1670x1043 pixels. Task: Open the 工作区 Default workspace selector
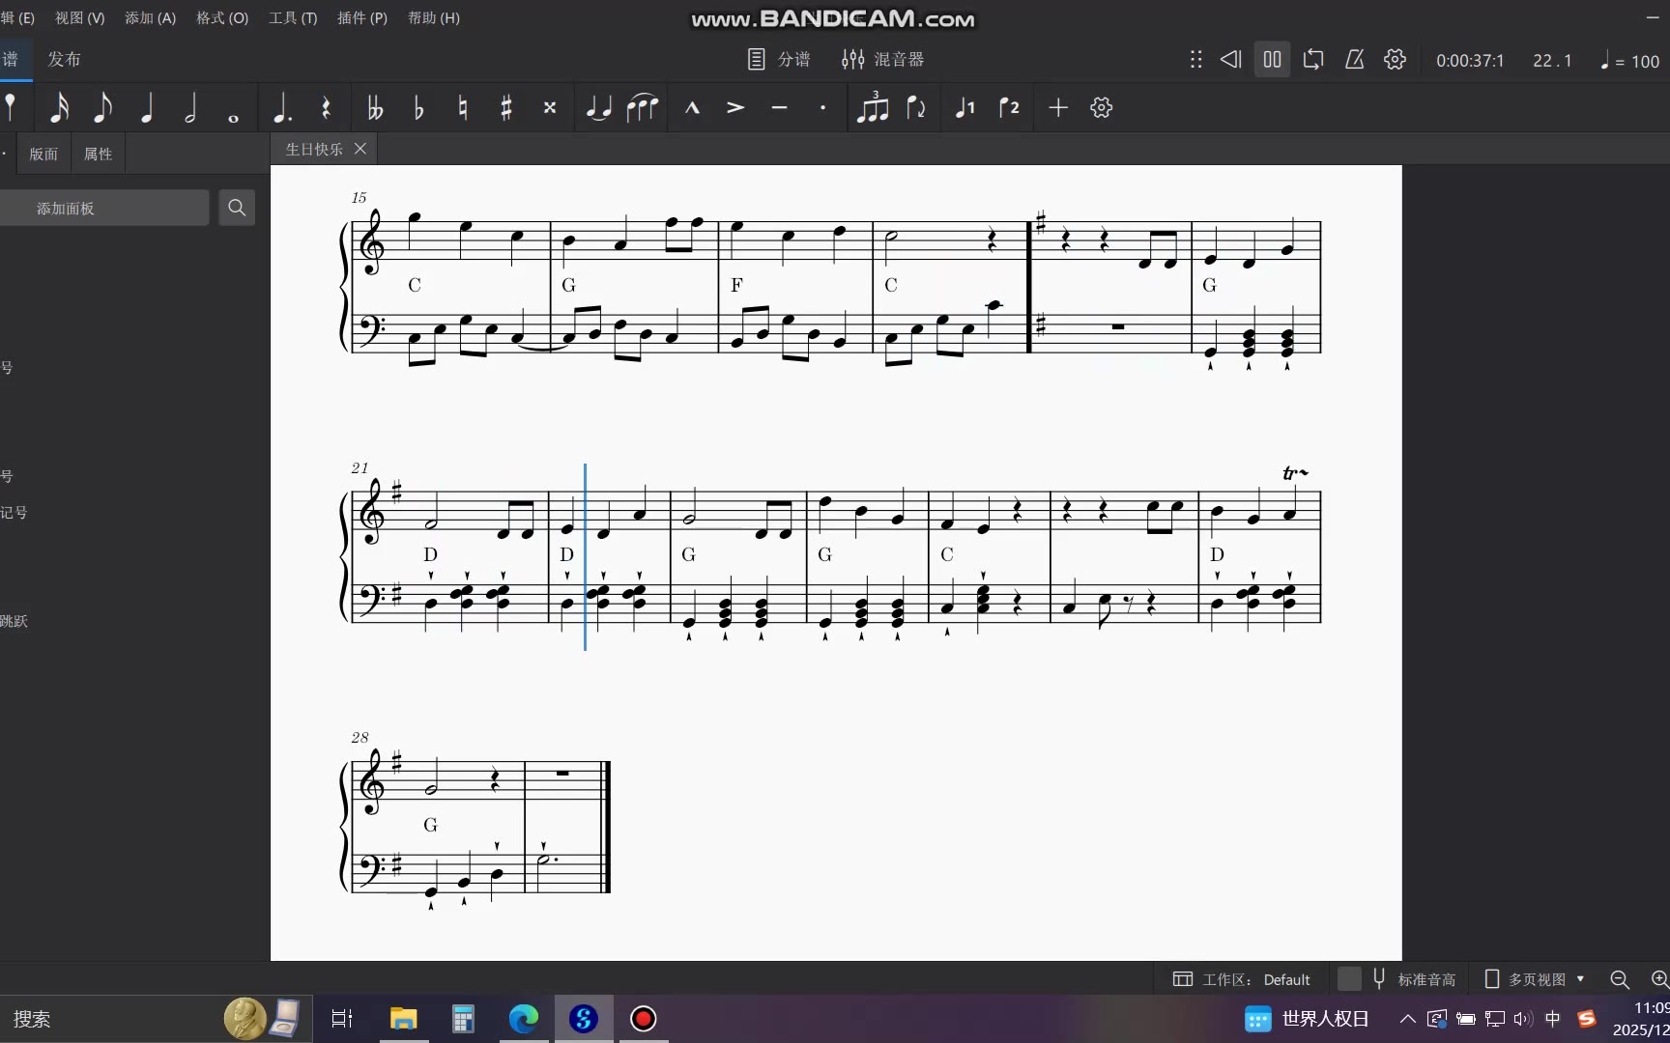pos(1242,979)
